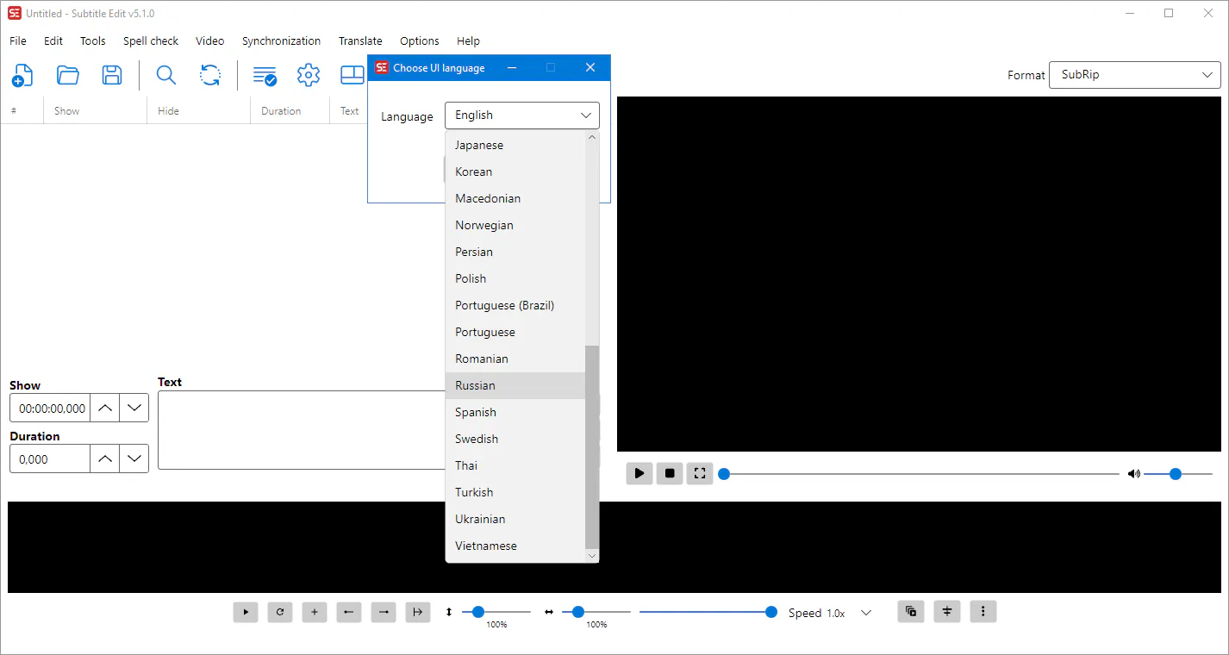Open the Spell check menu
This screenshot has height=655, width=1229.
(x=151, y=41)
